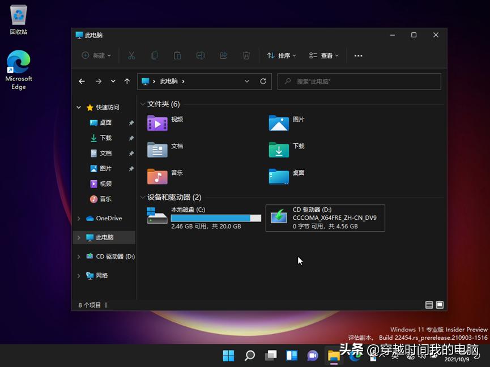Image resolution: width=490 pixels, height=367 pixels.
Task: Click the Delete icon on the command bar
Action: pyautogui.click(x=246, y=55)
